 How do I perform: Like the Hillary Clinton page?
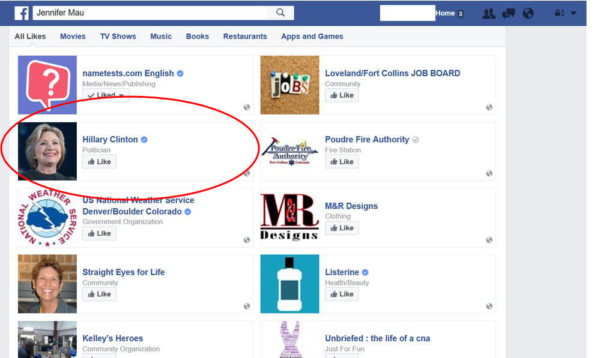point(99,162)
